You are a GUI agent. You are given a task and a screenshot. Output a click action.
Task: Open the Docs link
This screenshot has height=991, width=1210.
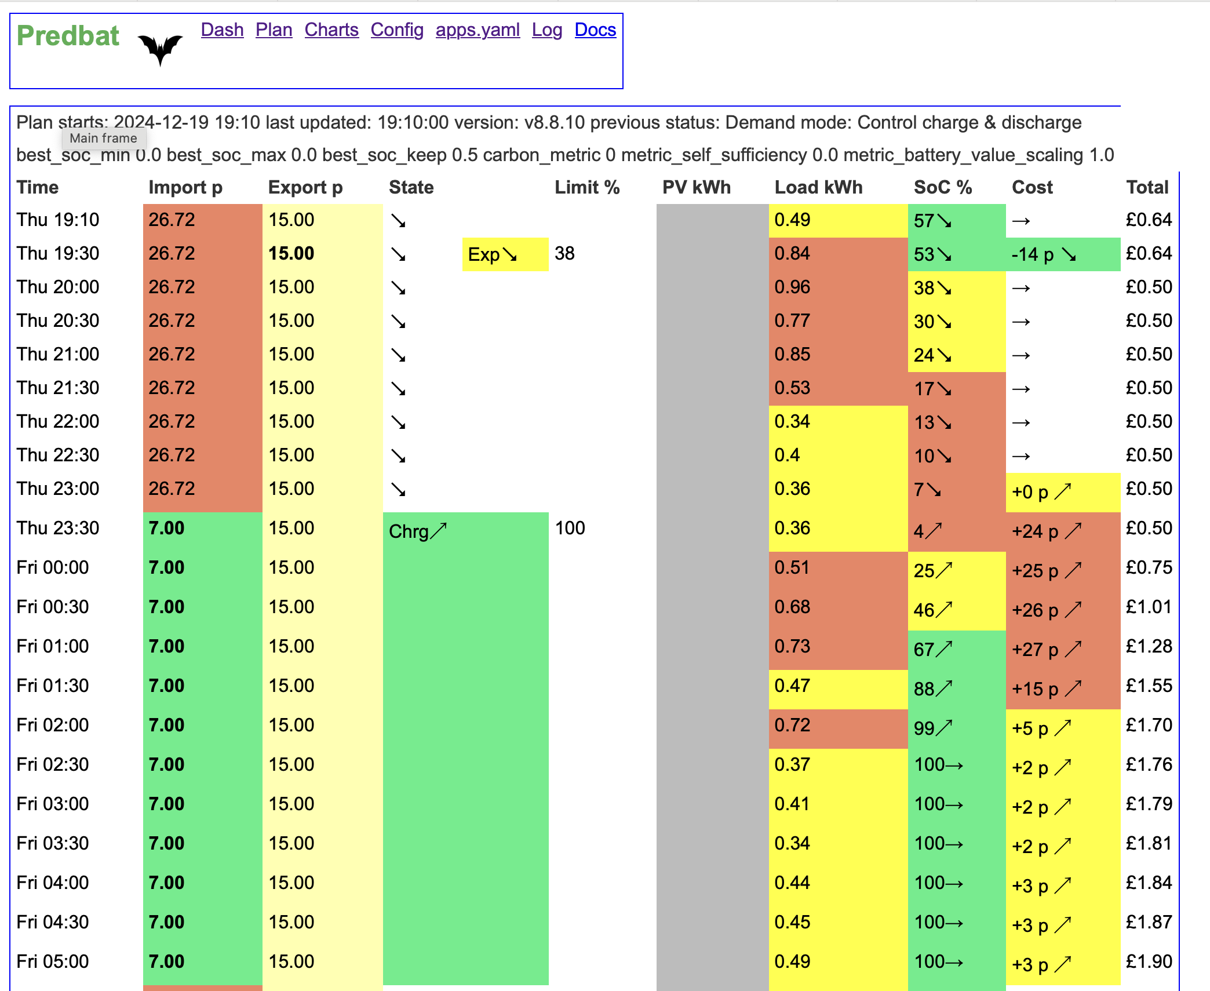point(595,30)
